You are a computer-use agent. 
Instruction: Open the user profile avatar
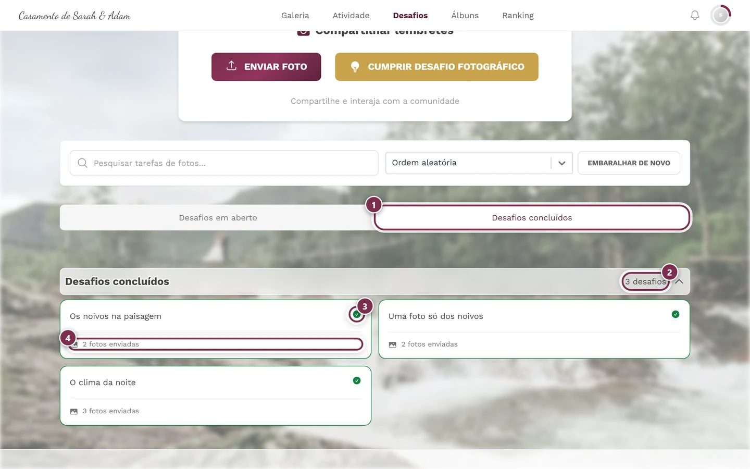coord(721,16)
